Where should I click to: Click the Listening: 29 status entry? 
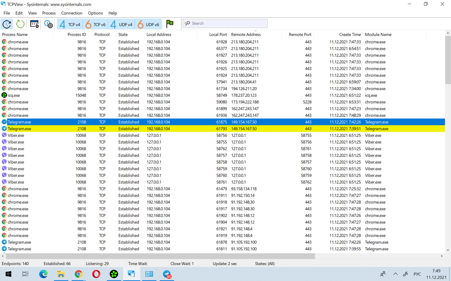click(x=97, y=264)
